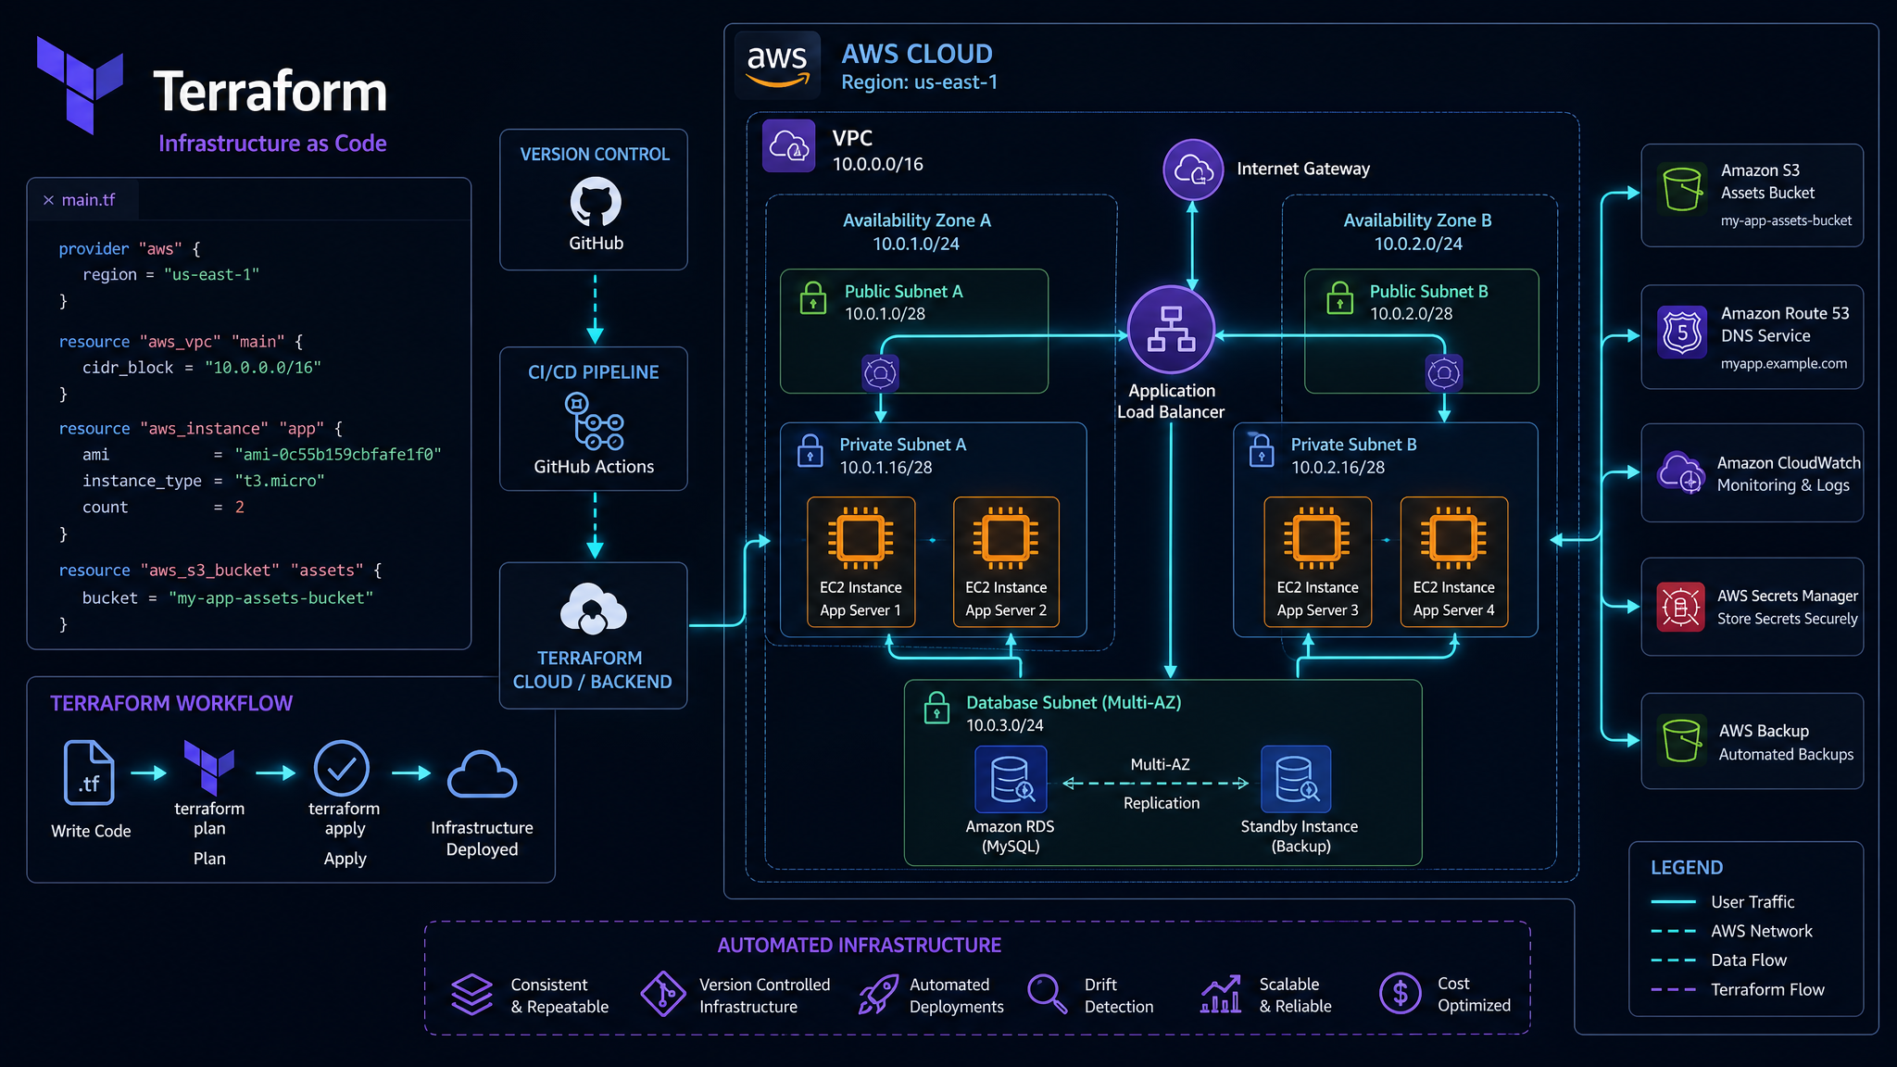Click the AWS logo badge
1897x1067 pixels.
click(x=777, y=65)
